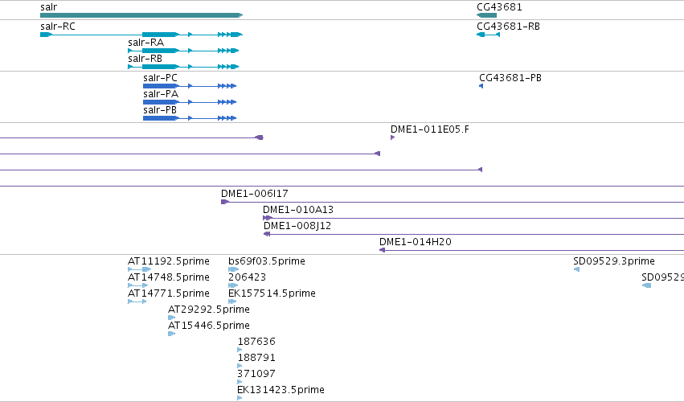This screenshot has width=684, height=402.
Task: Click the CG43681 gene label
Action: click(499, 7)
